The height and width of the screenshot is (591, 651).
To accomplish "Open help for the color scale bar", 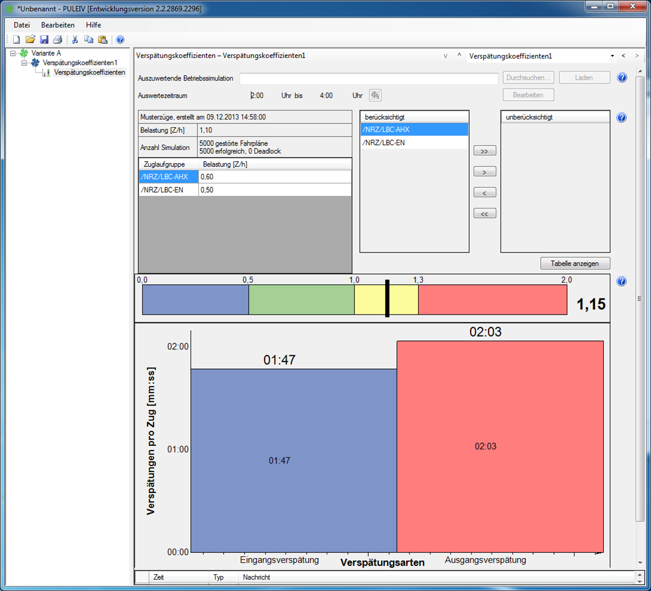I will tap(622, 282).
